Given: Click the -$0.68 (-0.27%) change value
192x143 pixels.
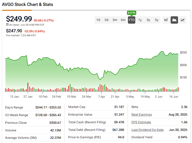Looking at the screenshot, I should pos(43,20).
